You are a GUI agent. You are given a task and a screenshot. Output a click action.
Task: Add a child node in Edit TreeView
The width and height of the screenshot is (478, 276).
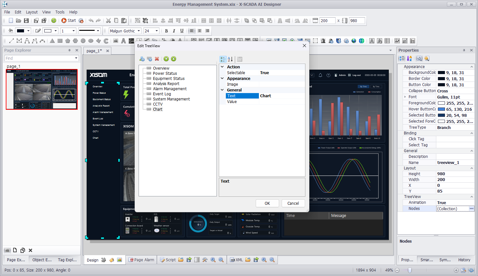point(149,59)
